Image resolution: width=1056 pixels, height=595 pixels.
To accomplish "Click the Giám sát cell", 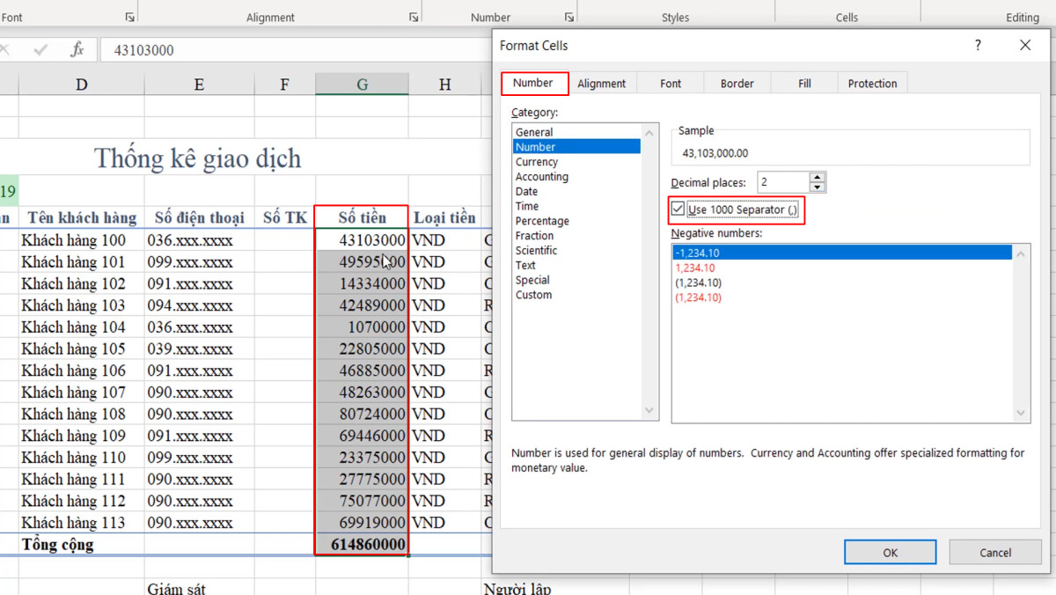I will coord(199,587).
